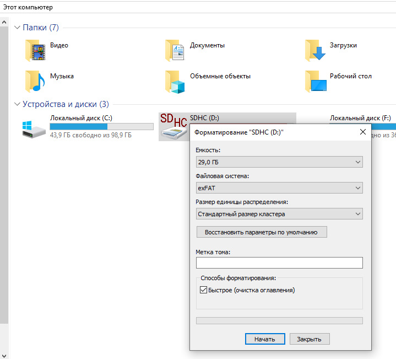This screenshot has height=359, width=396.
Task: Open the Музыка folder icon
Action: [x=35, y=81]
